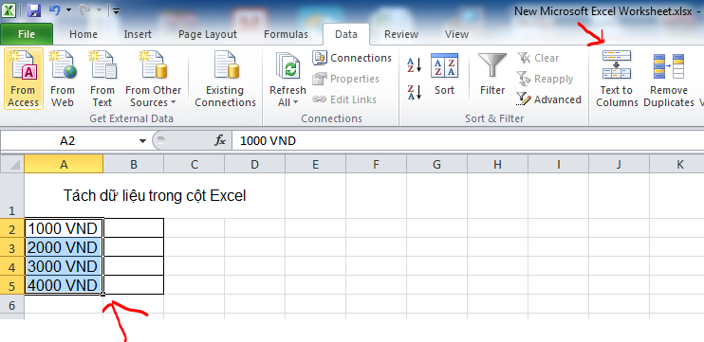
Task: Expand the Refresh All dropdown arrow
Action: coord(295,102)
